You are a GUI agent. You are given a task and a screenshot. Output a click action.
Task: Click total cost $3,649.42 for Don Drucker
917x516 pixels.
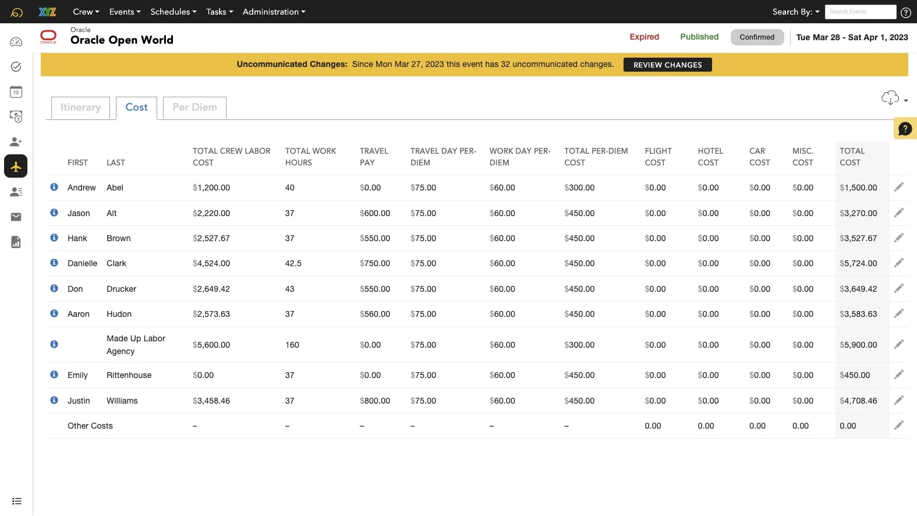pos(858,289)
